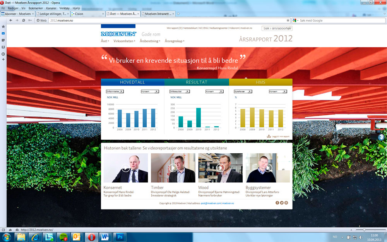Click the download icon beside 'Legg til i min rapport'

269,136
